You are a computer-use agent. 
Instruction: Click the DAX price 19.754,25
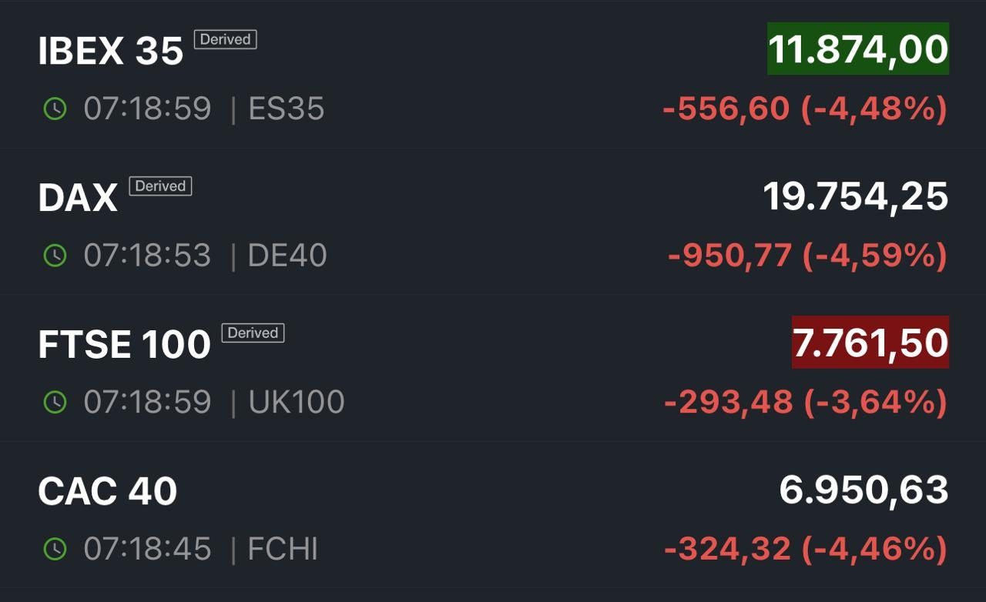(x=855, y=196)
